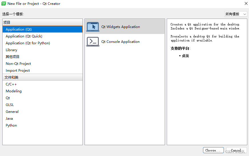
Task: Click the Qt Console Application terminal icon
Action: click(93, 42)
